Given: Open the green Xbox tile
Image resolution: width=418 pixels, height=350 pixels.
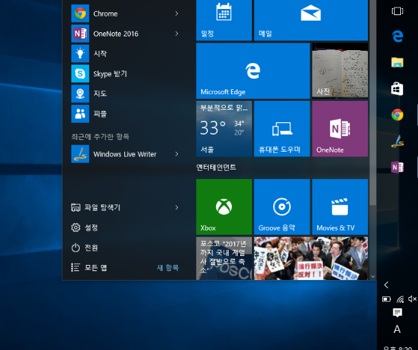Looking at the screenshot, I should [224, 207].
